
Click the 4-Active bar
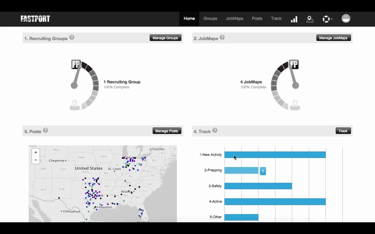pyautogui.click(x=275, y=201)
